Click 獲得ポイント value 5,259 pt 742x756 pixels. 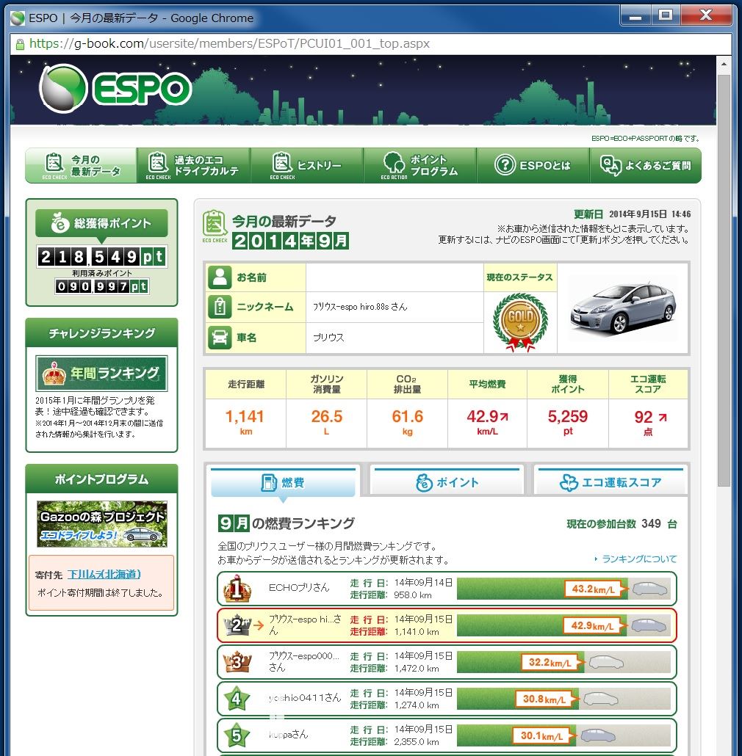[568, 422]
